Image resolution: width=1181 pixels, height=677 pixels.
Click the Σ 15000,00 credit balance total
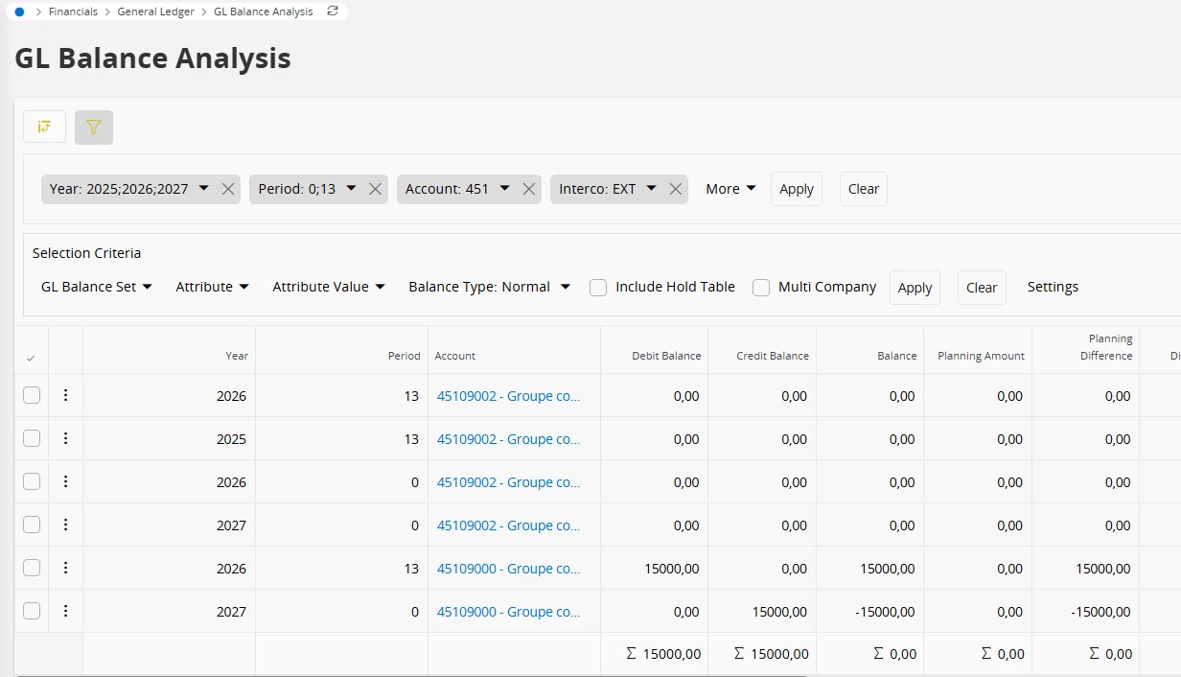[771, 653]
